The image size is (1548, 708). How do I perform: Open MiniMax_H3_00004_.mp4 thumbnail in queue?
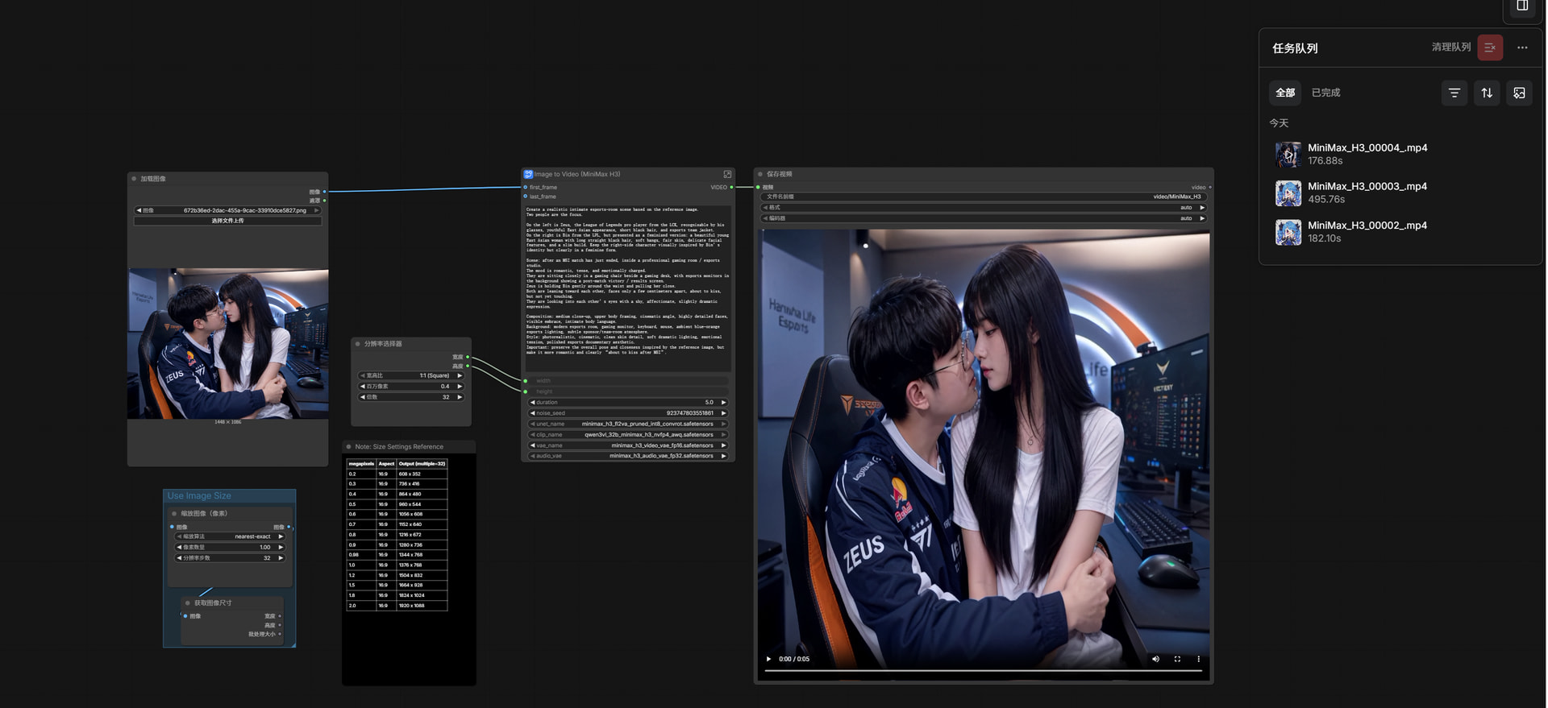point(1288,154)
